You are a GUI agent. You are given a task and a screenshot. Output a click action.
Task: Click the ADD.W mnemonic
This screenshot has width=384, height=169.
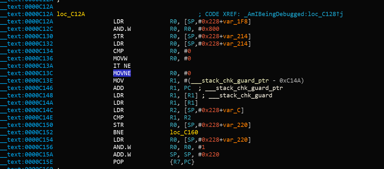[122, 155]
